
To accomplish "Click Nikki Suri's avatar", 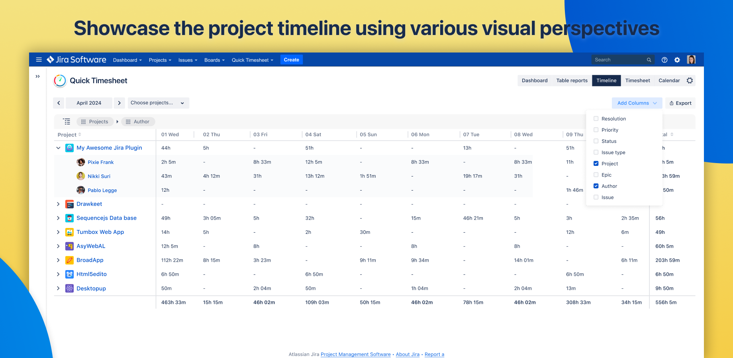I will [81, 176].
